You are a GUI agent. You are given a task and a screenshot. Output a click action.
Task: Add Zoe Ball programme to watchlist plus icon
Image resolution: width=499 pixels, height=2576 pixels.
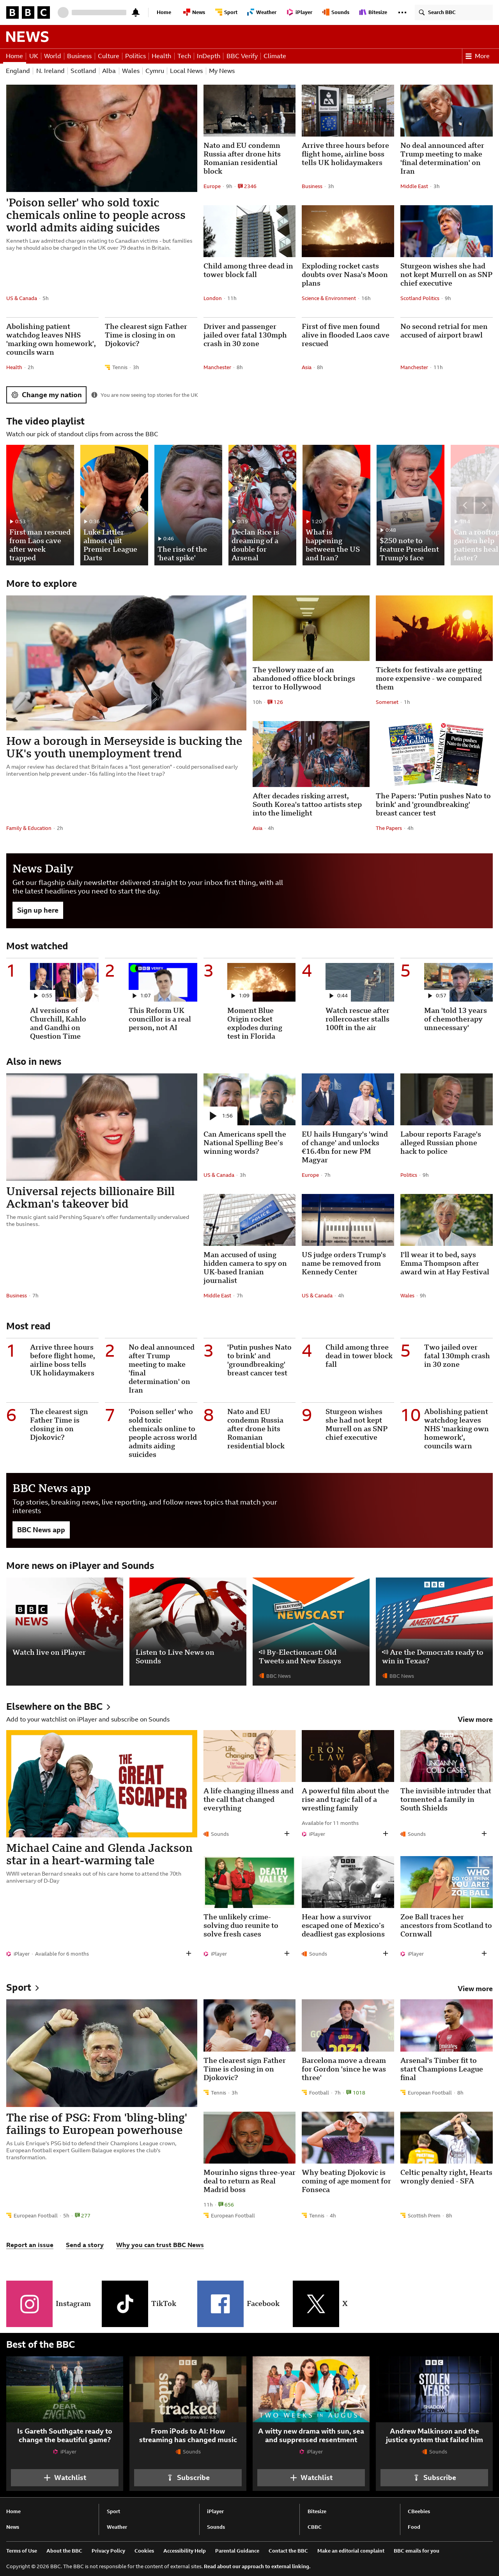[x=484, y=1953]
